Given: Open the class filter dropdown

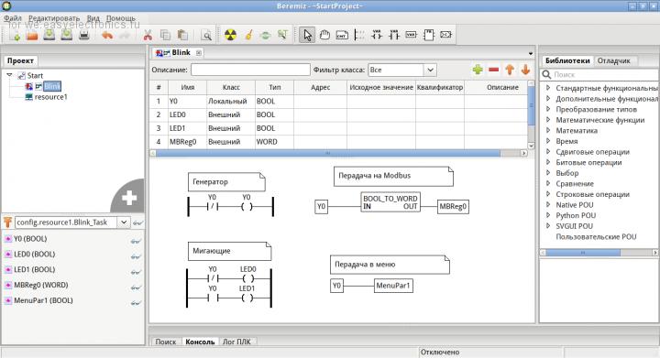Looking at the screenshot, I should click(x=430, y=70).
